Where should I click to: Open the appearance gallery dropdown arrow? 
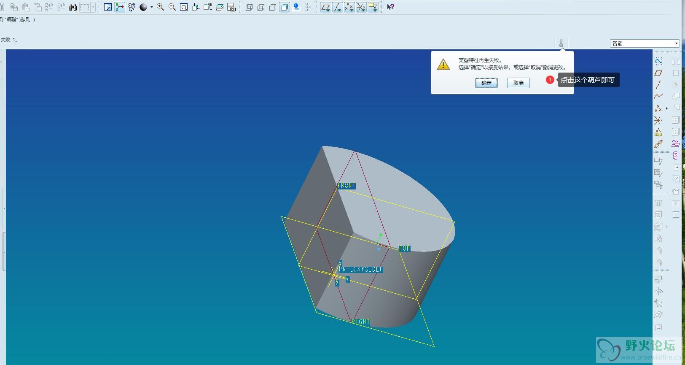click(151, 7)
